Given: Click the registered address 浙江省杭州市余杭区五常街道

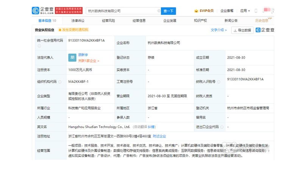Looking at the screenshot, I should 109,136.
